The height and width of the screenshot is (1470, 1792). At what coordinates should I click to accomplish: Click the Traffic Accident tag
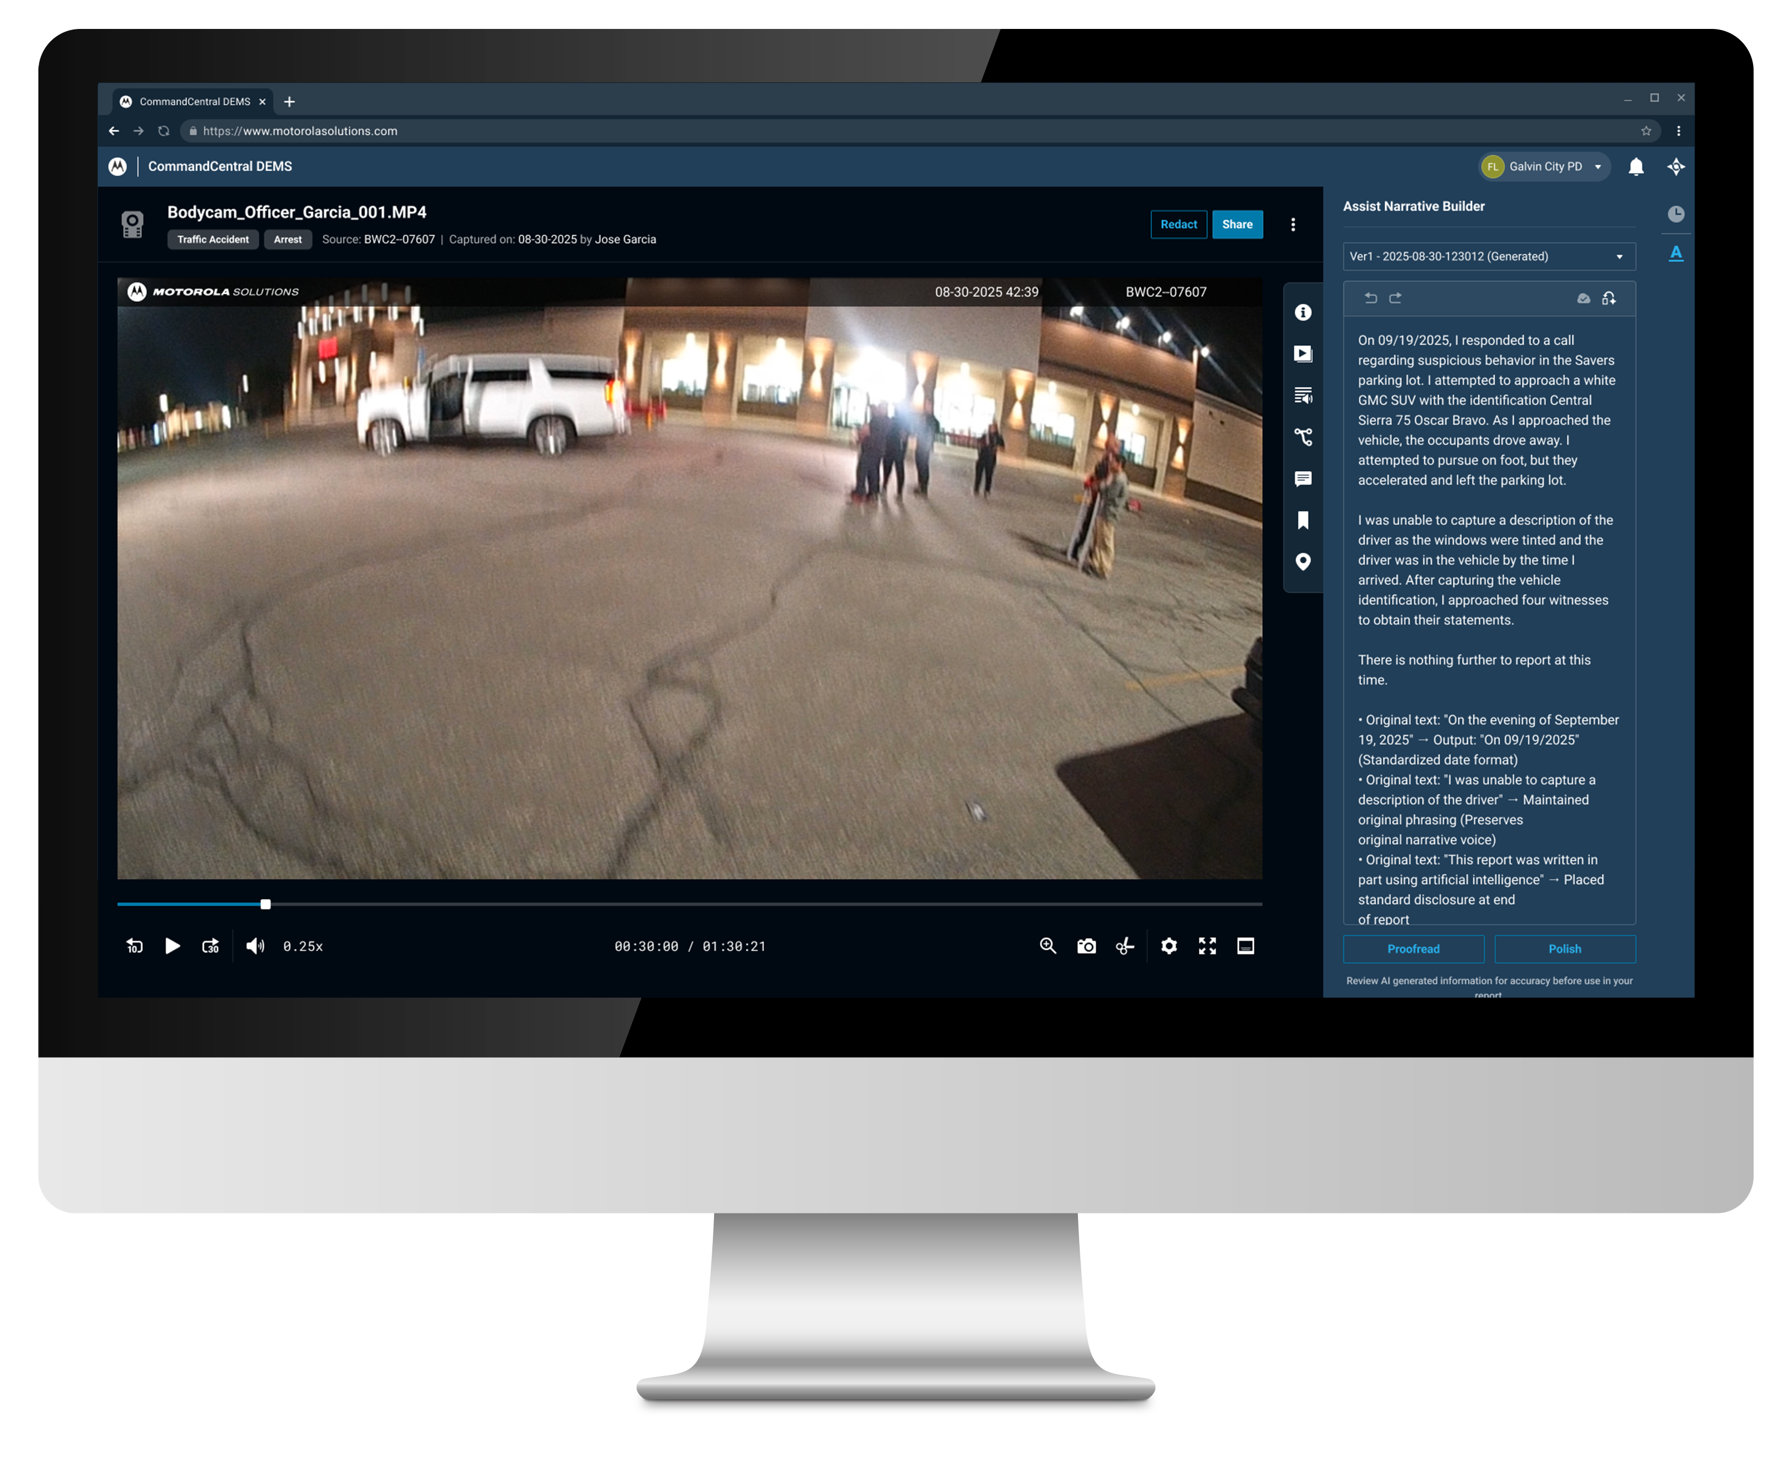(213, 240)
